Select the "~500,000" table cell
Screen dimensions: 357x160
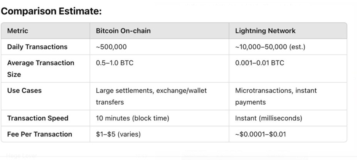pyautogui.click(x=111, y=47)
